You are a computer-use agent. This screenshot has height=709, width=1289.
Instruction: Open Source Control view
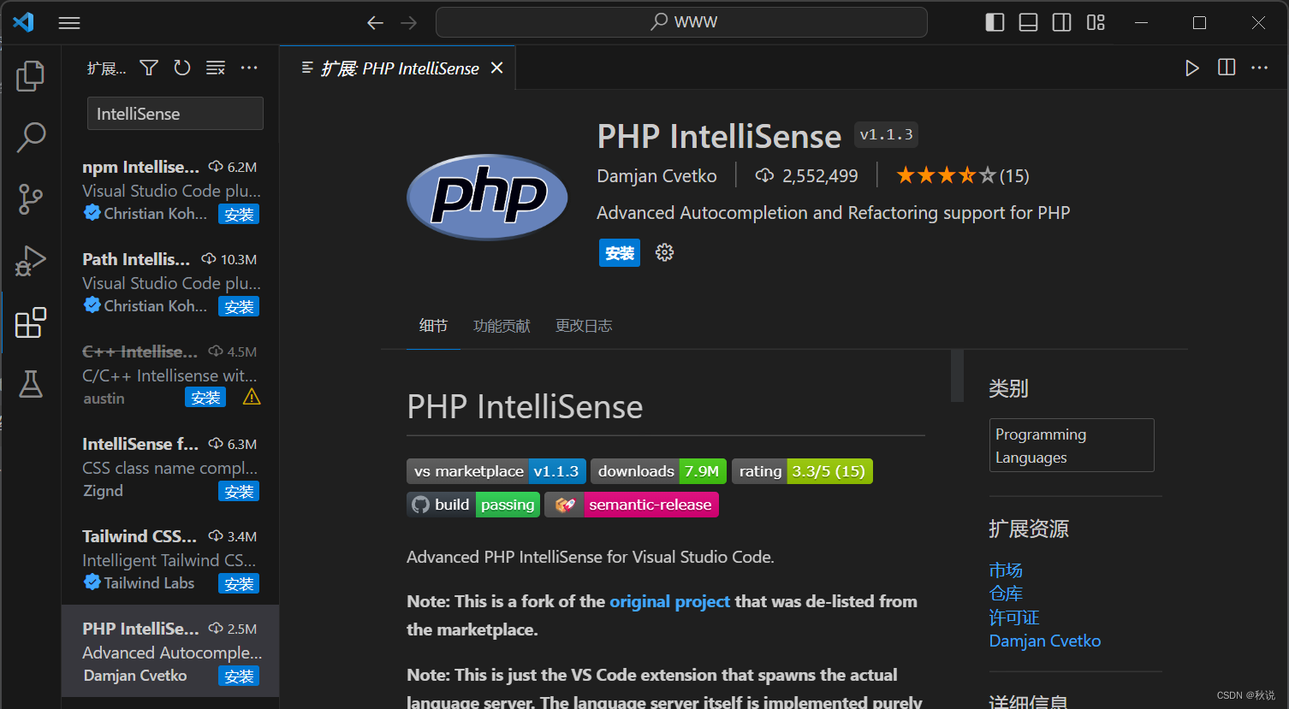tap(31, 198)
